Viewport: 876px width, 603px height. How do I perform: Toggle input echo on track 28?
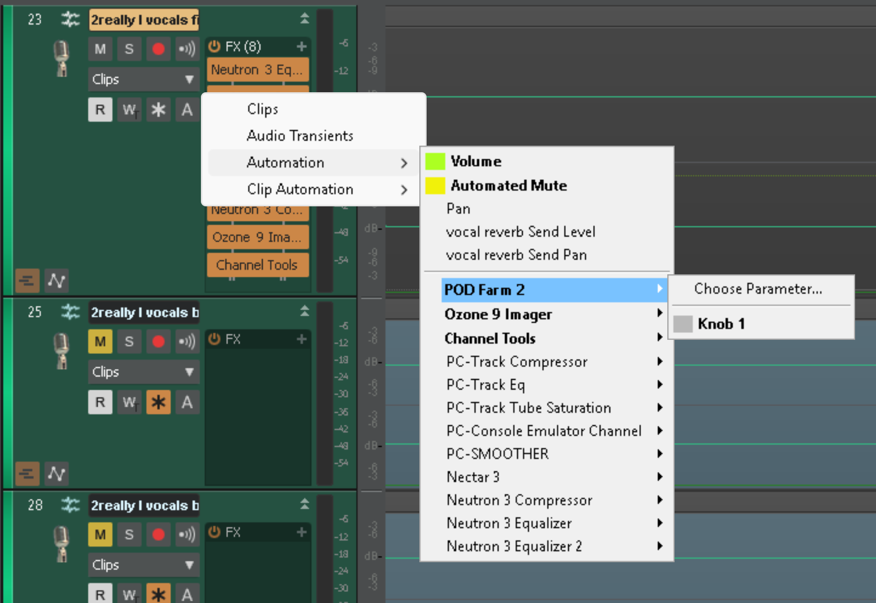click(x=187, y=535)
